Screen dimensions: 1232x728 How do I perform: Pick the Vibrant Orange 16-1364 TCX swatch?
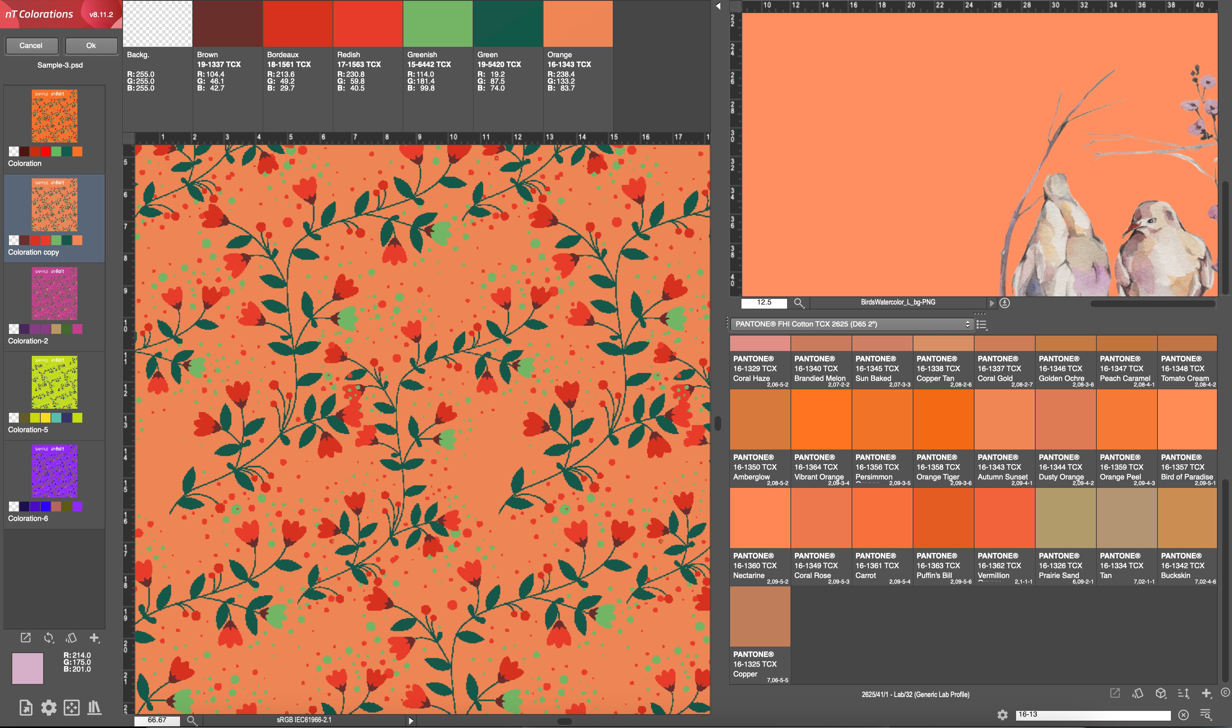pyautogui.click(x=821, y=419)
